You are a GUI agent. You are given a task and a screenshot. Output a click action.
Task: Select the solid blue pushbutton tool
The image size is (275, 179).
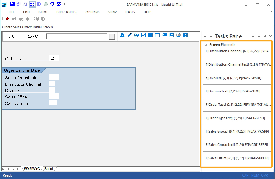click(150, 35)
